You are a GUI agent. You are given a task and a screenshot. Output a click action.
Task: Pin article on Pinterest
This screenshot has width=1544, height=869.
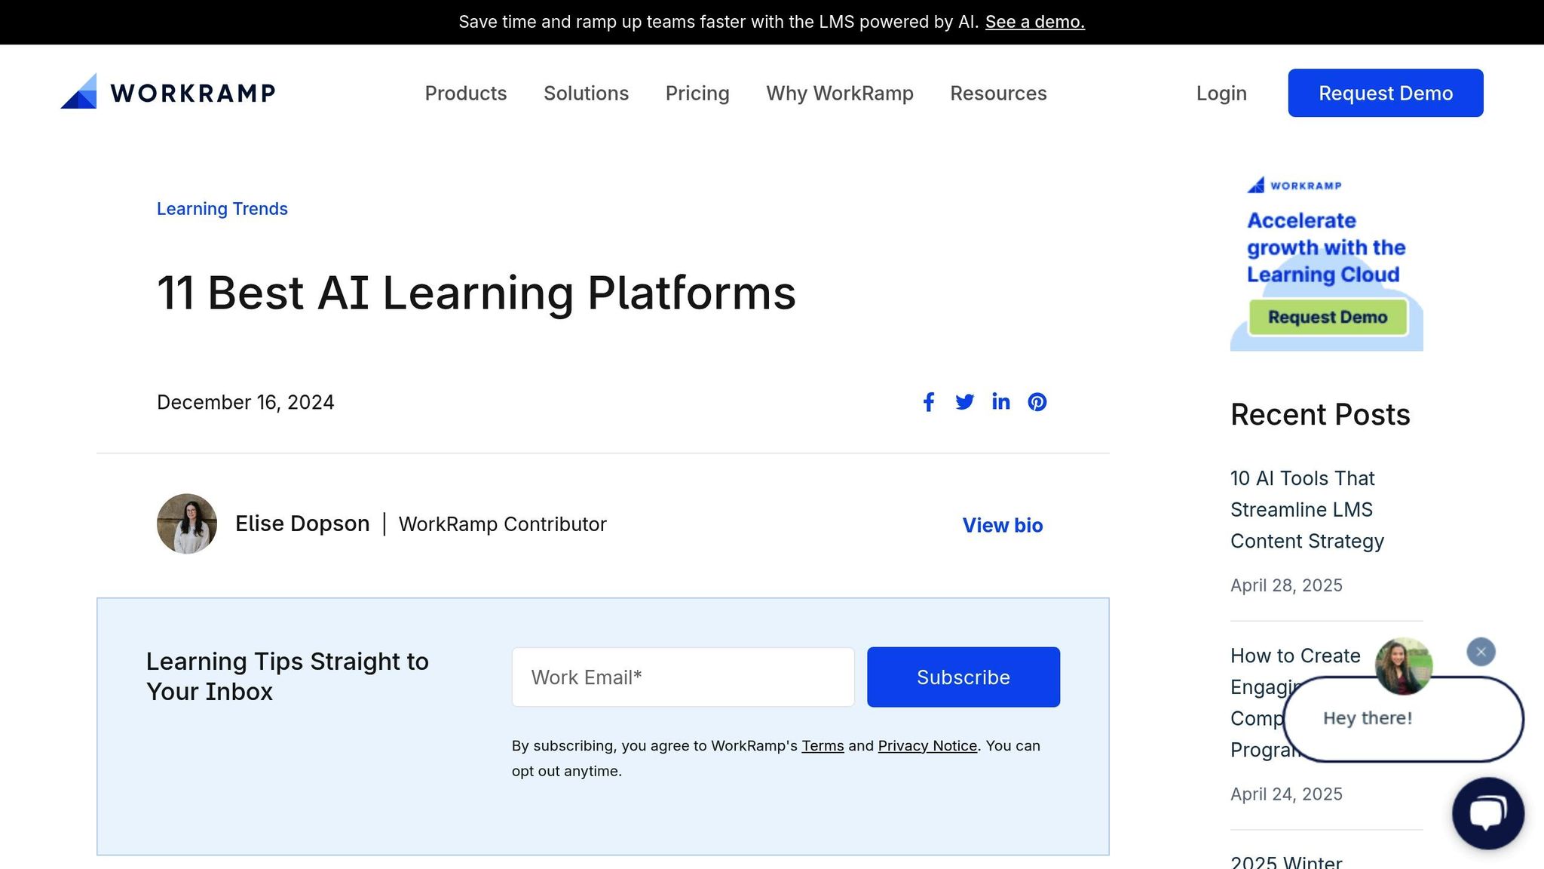(x=1037, y=402)
